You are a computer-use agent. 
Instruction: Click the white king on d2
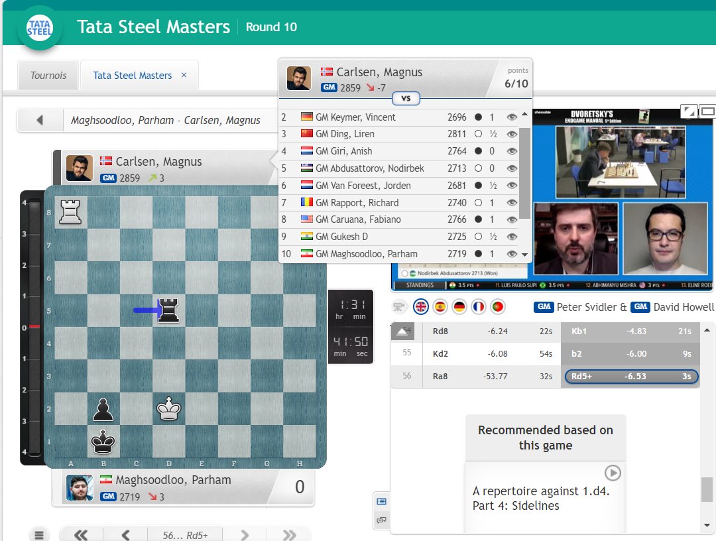tap(168, 408)
